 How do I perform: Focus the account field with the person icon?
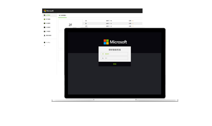point(114,54)
